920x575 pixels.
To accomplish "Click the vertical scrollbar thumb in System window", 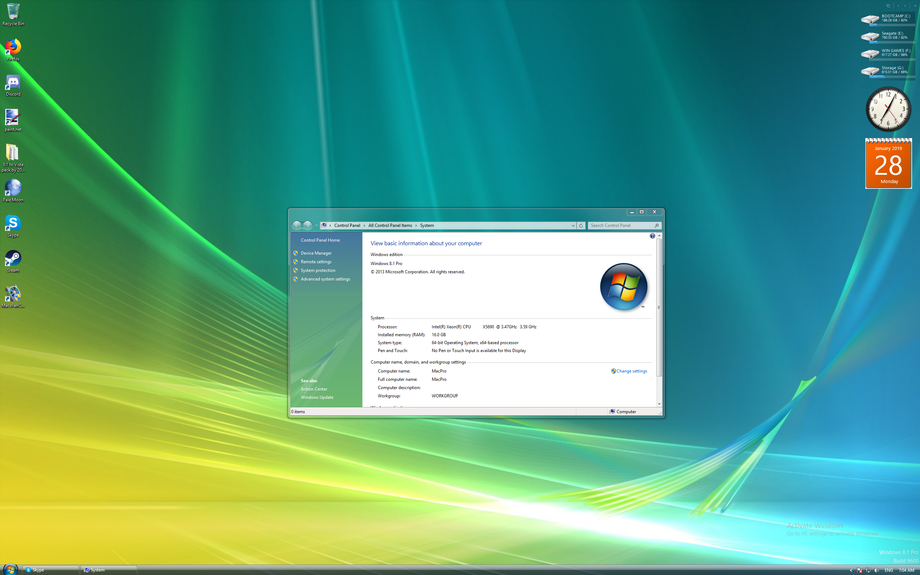I will 659,307.
